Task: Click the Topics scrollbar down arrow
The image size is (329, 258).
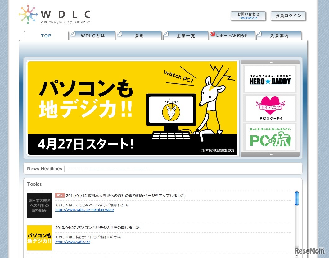Action: tap(297, 256)
